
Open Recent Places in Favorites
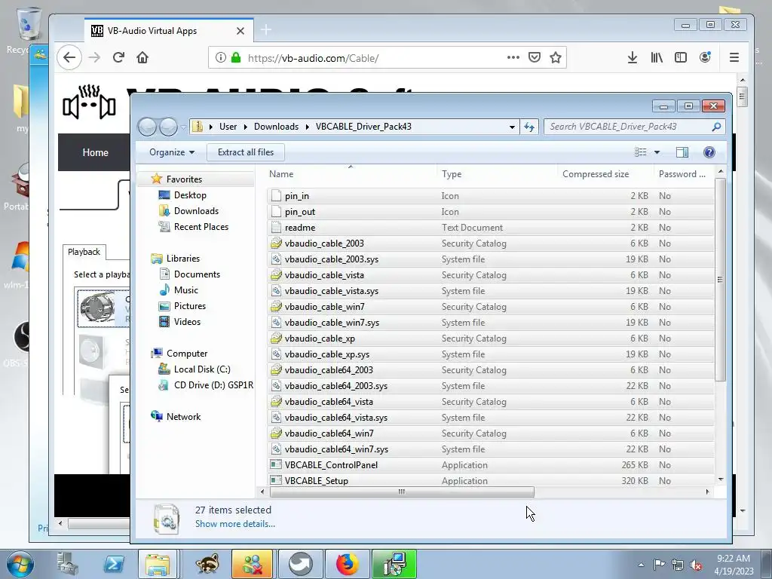pyautogui.click(x=201, y=226)
